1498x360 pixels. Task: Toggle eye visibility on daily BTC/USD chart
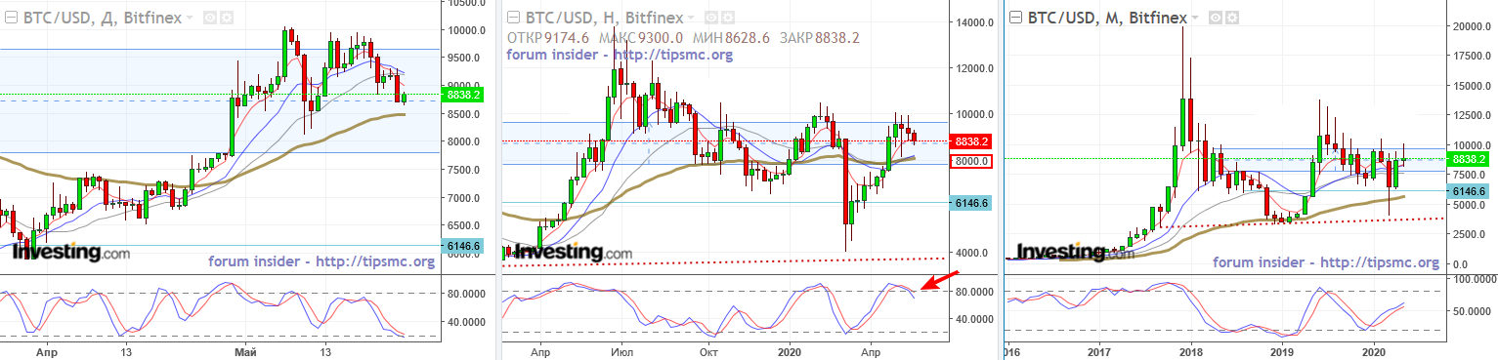tap(211, 18)
